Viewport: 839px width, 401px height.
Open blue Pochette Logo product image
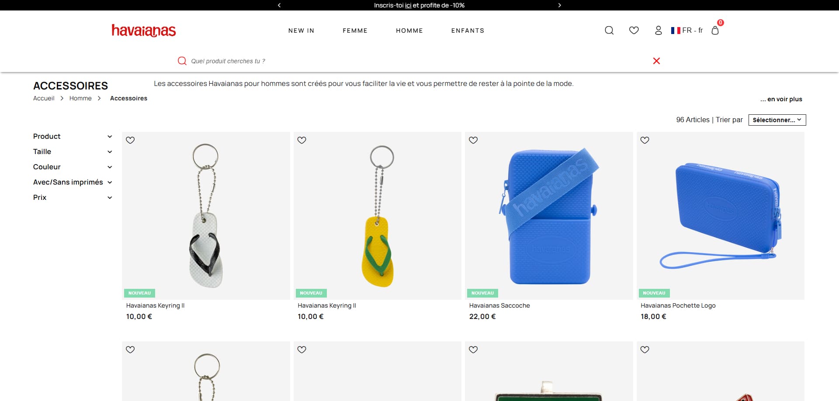720,216
